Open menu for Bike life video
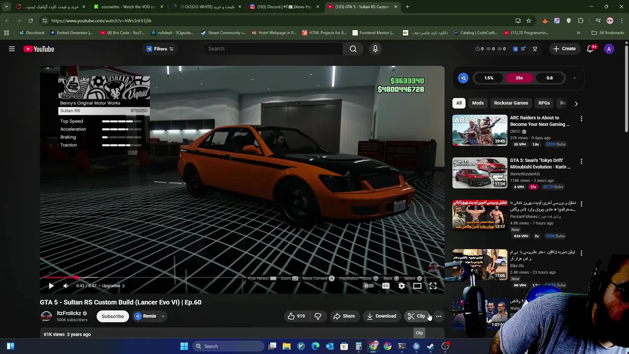Image resolution: width=629 pixels, height=354 pixels. [x=581, y=253]
